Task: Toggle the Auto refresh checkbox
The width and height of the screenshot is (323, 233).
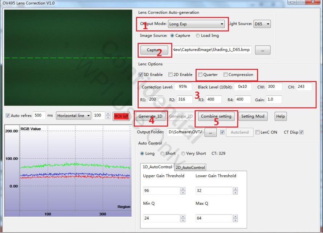Action: click(x=8, y=116)
